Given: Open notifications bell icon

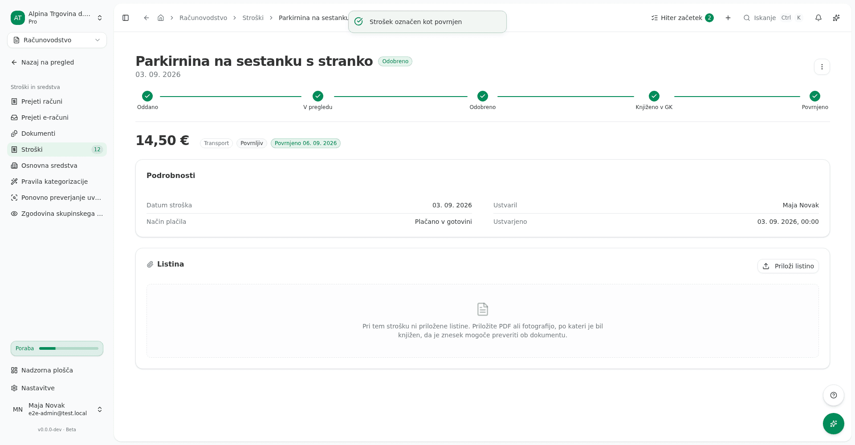Looking at the screenshot, I should 818,18.
